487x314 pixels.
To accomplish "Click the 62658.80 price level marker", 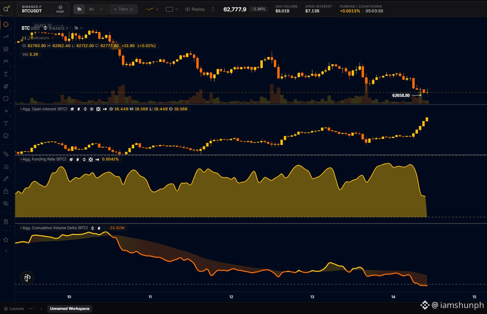I will [401, 95].
